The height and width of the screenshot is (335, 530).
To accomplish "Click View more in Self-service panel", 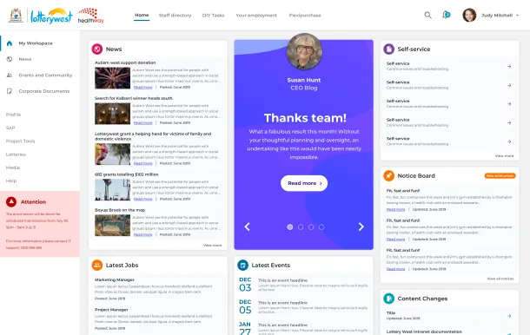I will tap(504, 155).
